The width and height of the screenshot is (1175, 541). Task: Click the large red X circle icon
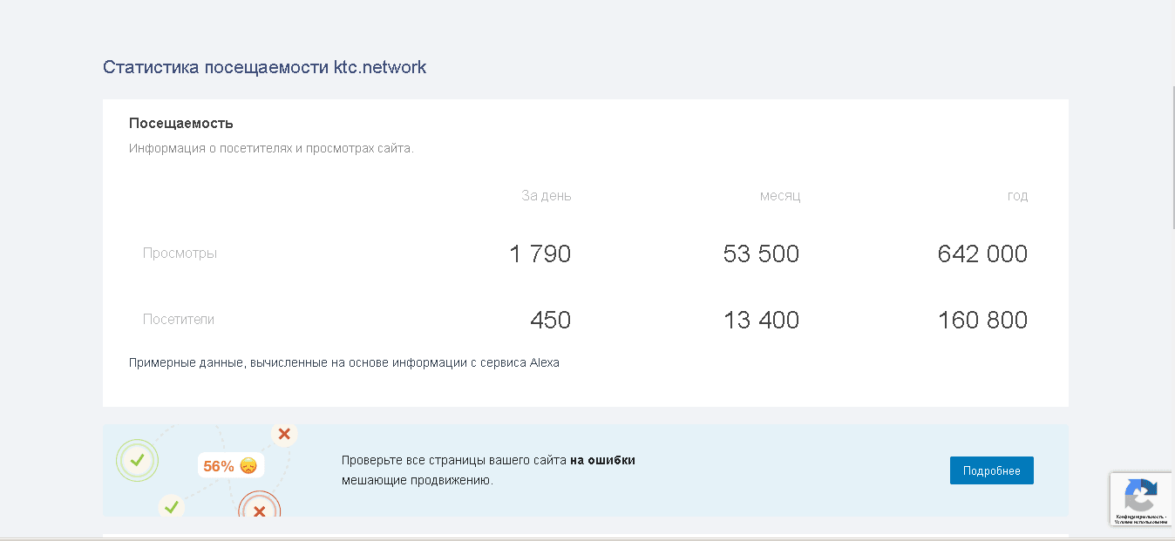[259, 512]
